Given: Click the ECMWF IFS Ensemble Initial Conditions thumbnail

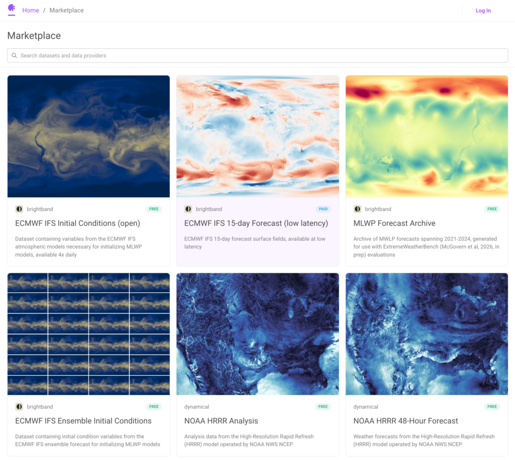Looking at the screenshot, I should (x=88, y=334).
